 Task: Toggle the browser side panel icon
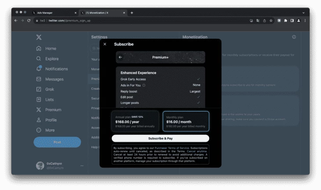coord(292,21)
